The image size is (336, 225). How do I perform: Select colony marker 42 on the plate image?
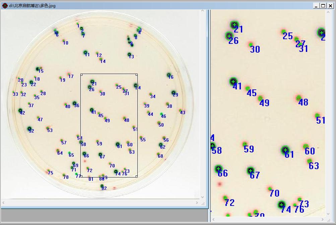click(x=20, y=110)
